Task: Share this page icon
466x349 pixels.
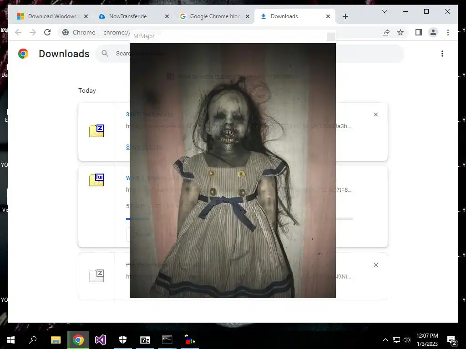Action: [x=386, y=32]
